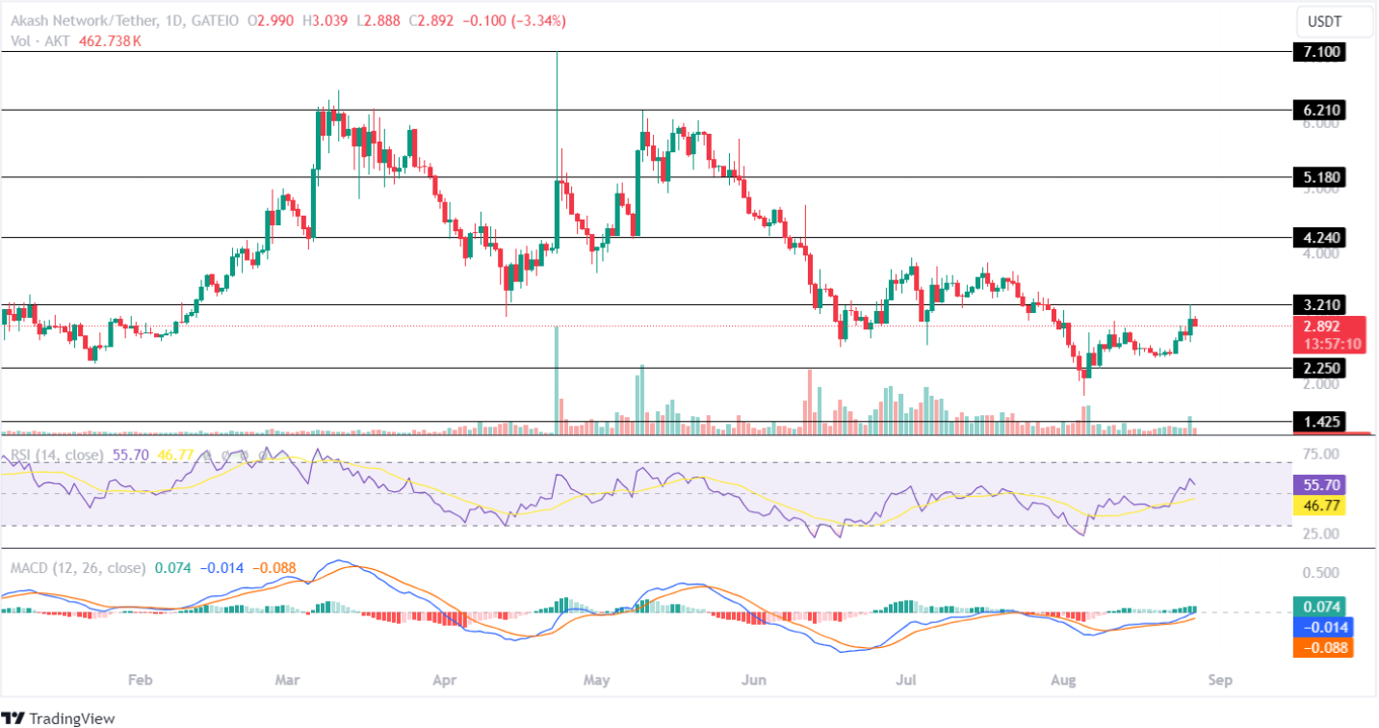Click the Jul date on time axis
Screen dimensions: 1379x728
tap(906, 680)
